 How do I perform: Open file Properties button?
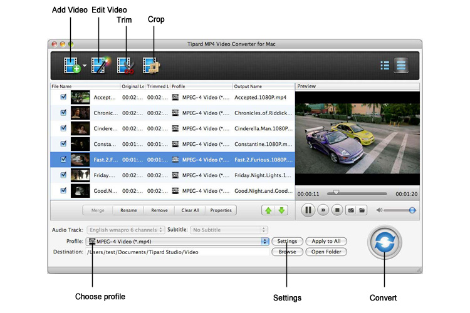tap(221, 210)
